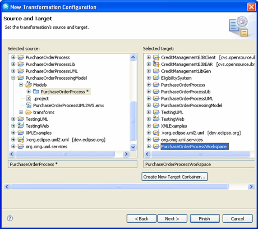
Task: Collapse the Models node in the source tree
Action: click(21, 85)
